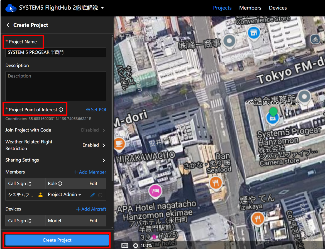Image resolution: width=325 pixels, height=249 pixels.
Task: Click the FlightHub cloud logo icon
Action: [x=11, y=8]
